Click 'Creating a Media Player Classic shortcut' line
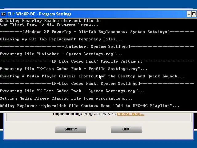Image resolution: width=197 pixels, height=148 pixels. [92, 76]
